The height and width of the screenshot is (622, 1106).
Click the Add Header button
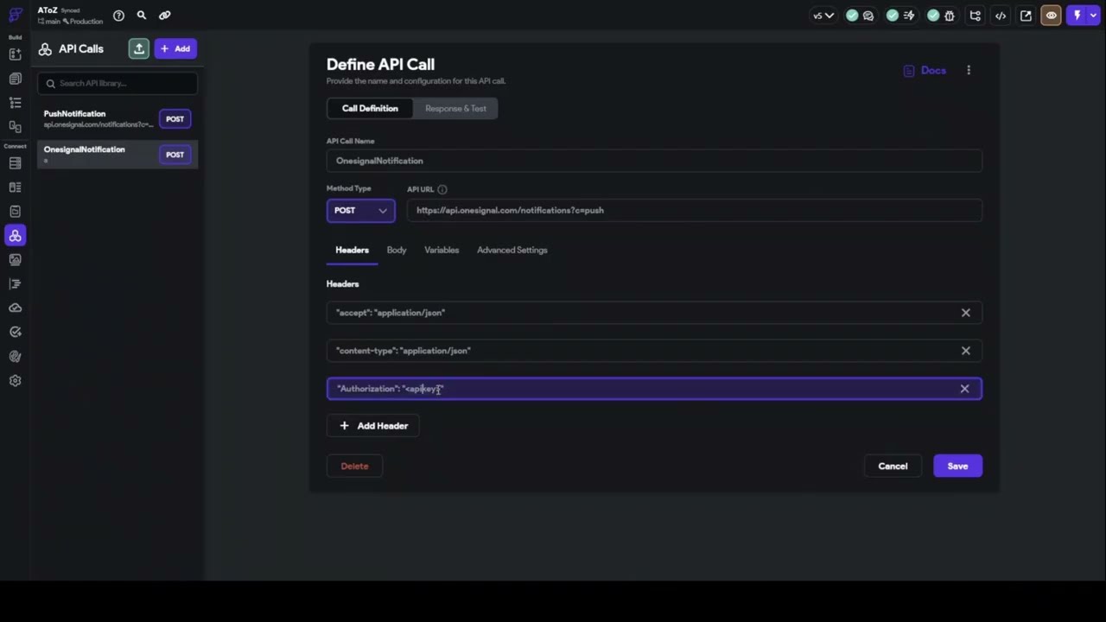[373, 426]
